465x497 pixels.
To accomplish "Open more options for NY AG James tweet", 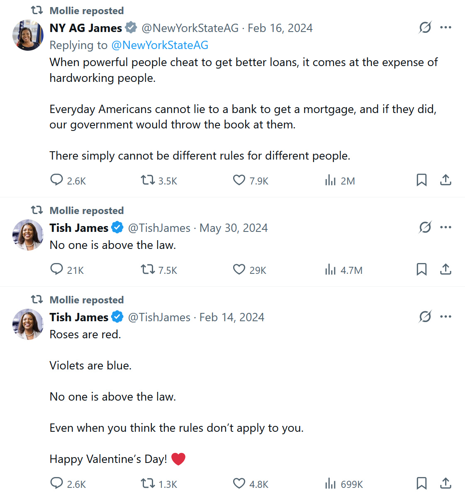I will pos(446,27).
